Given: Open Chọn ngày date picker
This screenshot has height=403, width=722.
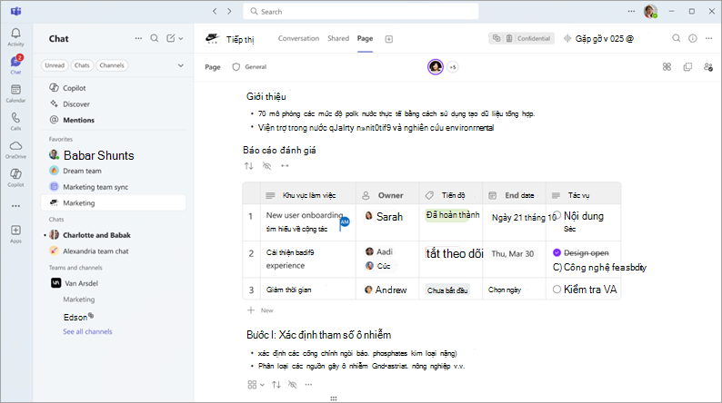Looking at the screenshot, I should point(505,290).
